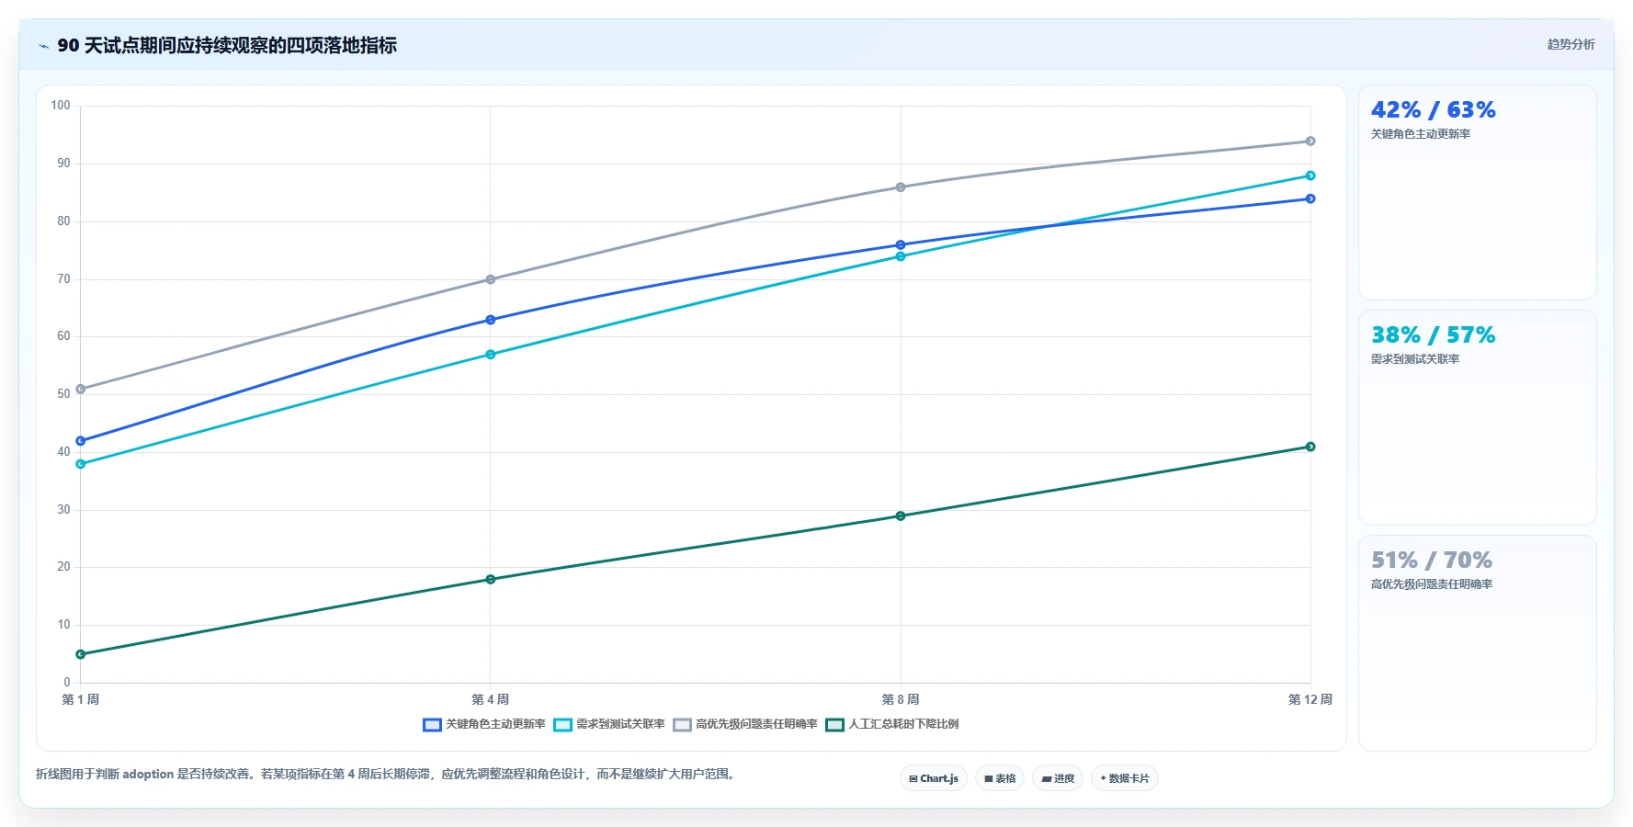This screenshot has height=827, width=1633.
Task: Click the green line's 第 8 周 point at 29
Action: pos(901,516)
